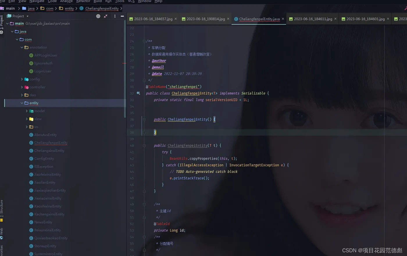
Task: Open the Analyze menu
Action: [x=66, y=1]
